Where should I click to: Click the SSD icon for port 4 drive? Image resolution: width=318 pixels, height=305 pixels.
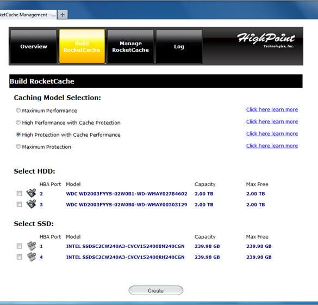31,257
